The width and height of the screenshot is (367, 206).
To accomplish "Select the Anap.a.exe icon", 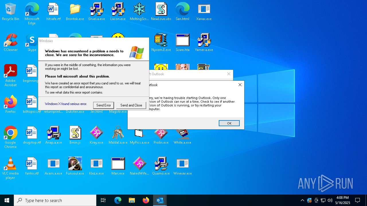I will click(x=53, y=135).
